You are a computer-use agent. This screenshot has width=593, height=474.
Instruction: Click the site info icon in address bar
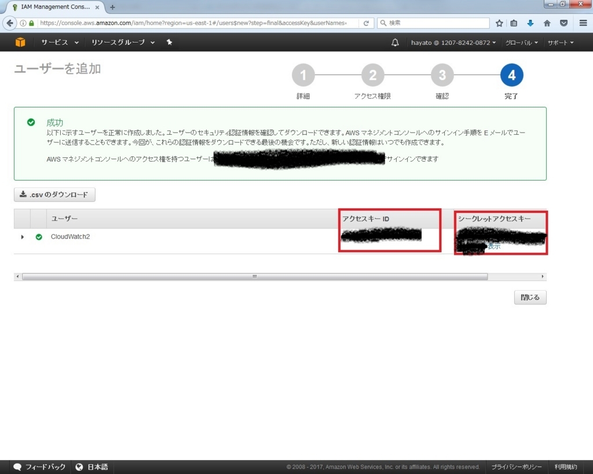click(x=23, y=23)
